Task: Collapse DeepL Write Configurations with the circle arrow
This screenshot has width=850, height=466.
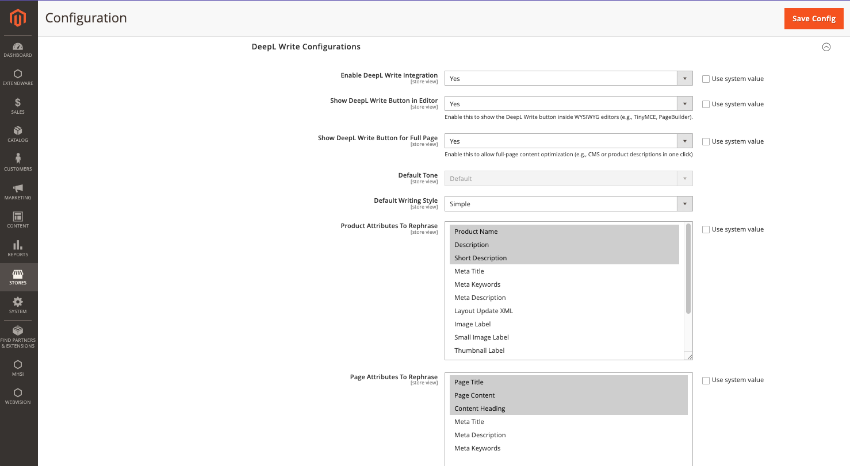Action: (826, 47)
